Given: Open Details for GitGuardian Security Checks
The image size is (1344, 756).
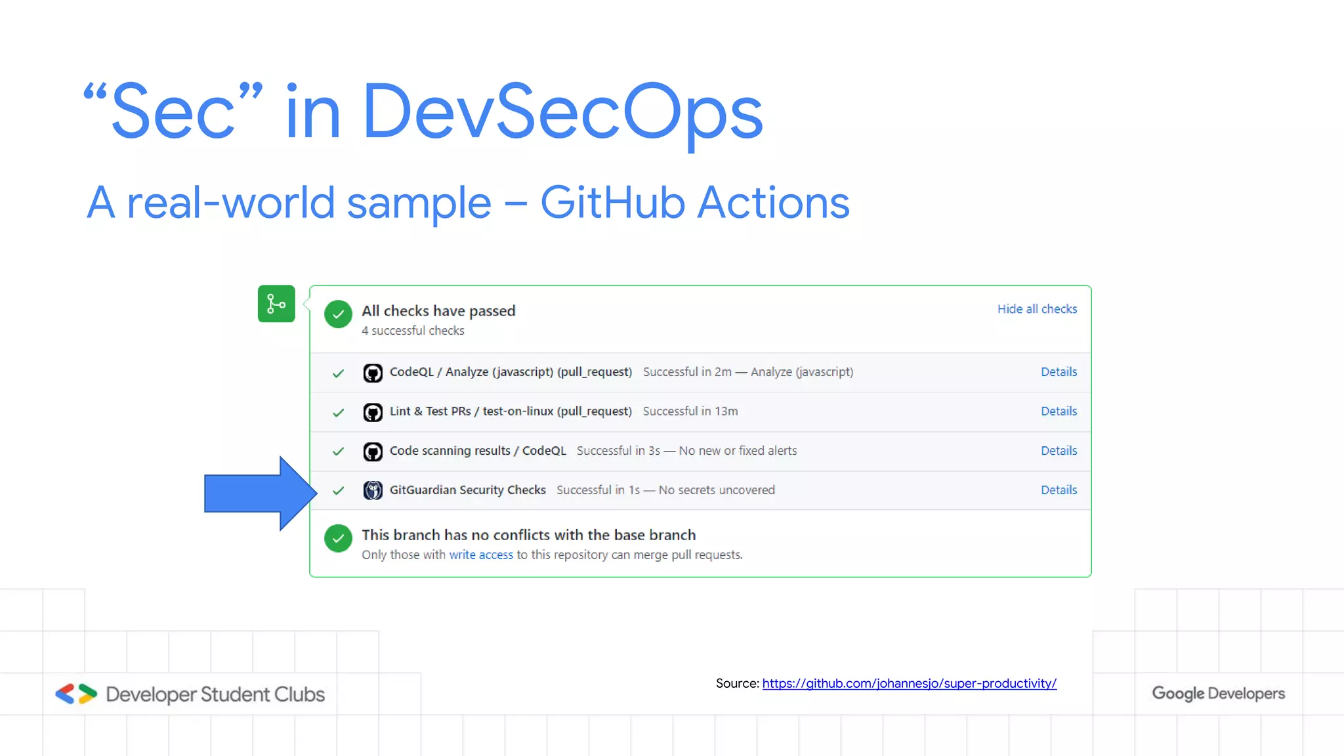Looking at the screenshot, I should coord(1059,490).
